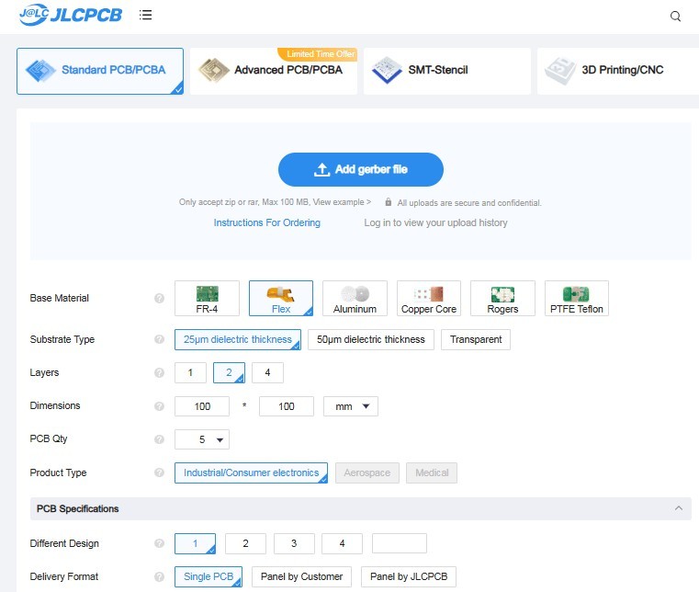Image resolution: width=699 pixels, height=592 pixels.
Task: Collapse the PCB Specifications section
Action: (x=679, y=508)
